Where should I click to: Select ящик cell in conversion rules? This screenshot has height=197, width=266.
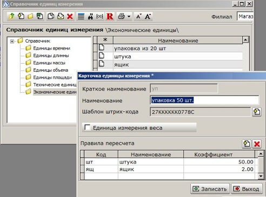point(151,169)
